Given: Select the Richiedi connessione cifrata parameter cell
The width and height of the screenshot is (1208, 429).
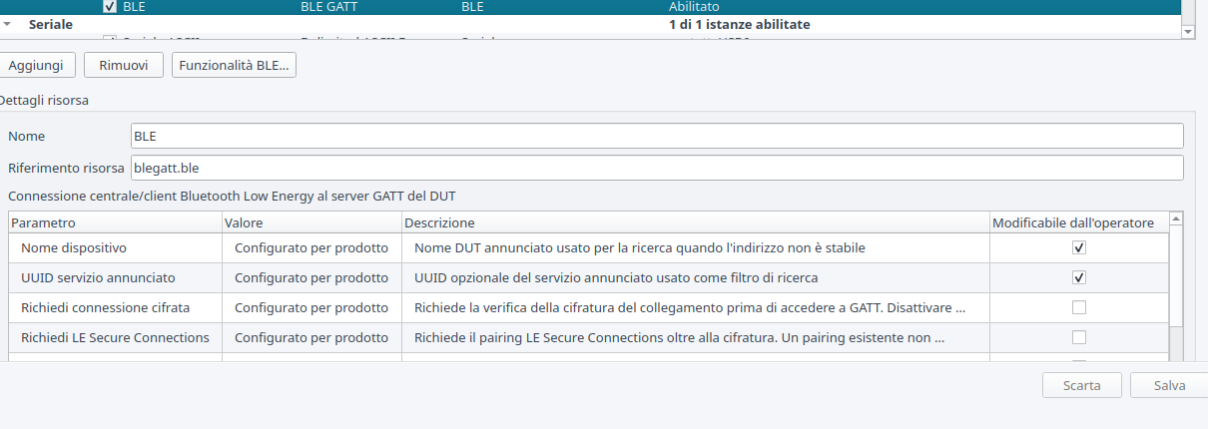Looking at the screenshot, I should pos(115,307).
